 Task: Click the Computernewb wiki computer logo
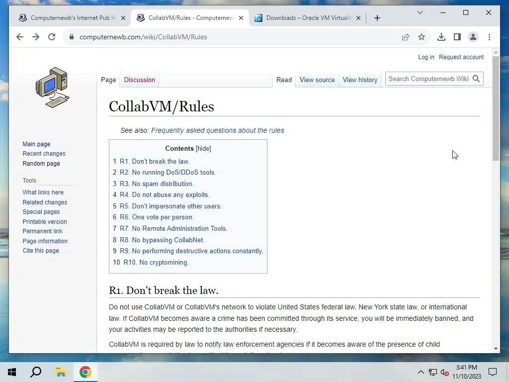tap(53, 88)
